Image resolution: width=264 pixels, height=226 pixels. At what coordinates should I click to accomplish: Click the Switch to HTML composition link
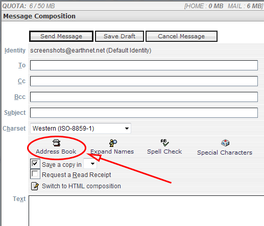(81, 186)
